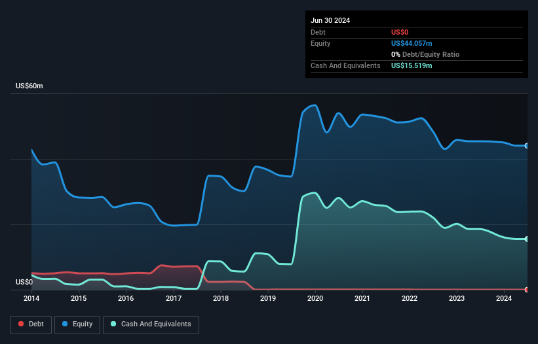Click the Debt end-point marker at zero
Image resolution: width=538 pixels, height=344 pixels.
tap(527, 290)
